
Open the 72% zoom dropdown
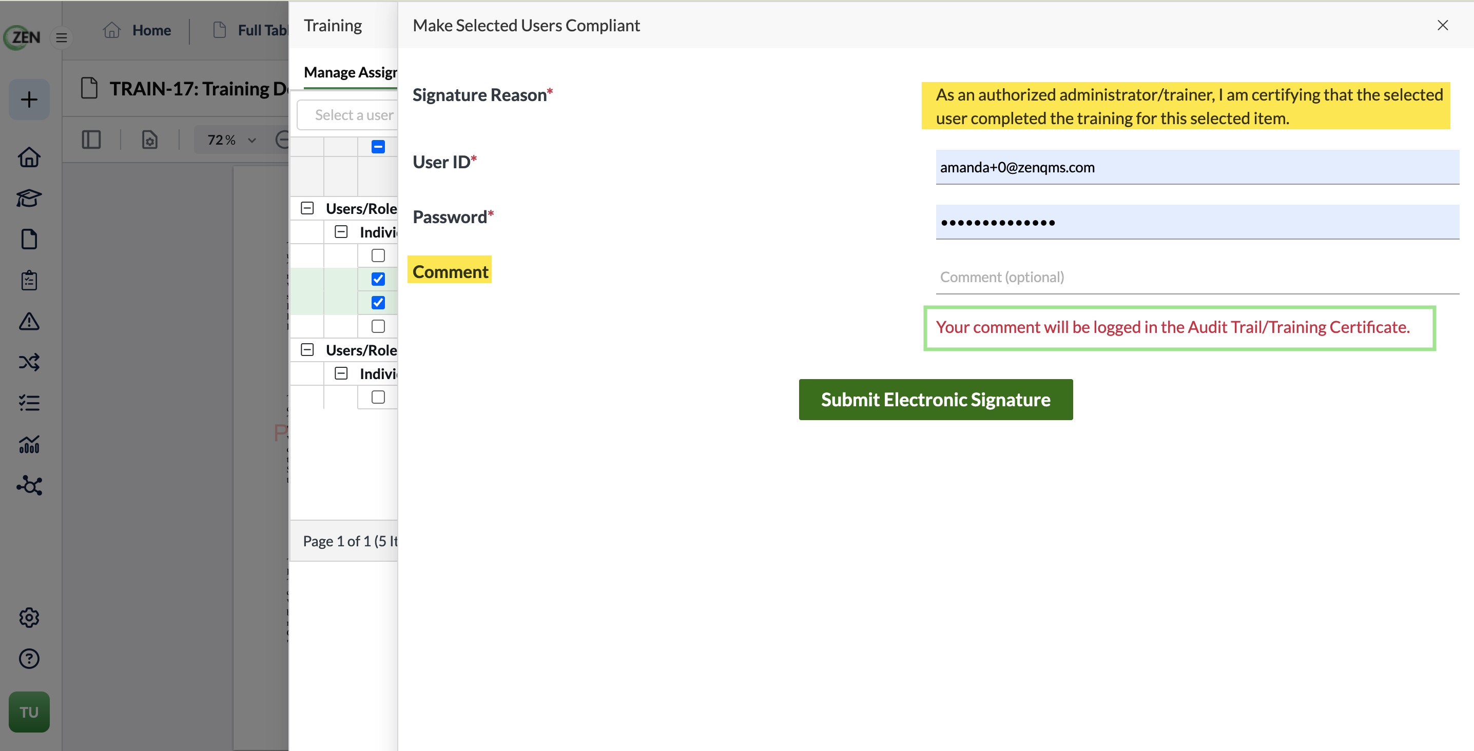tap(231, 140)
